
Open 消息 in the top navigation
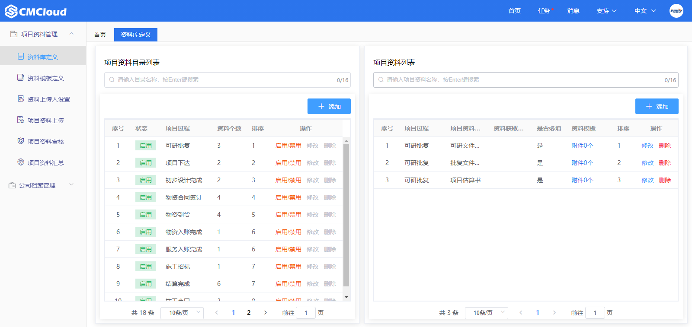click(573, 11)
